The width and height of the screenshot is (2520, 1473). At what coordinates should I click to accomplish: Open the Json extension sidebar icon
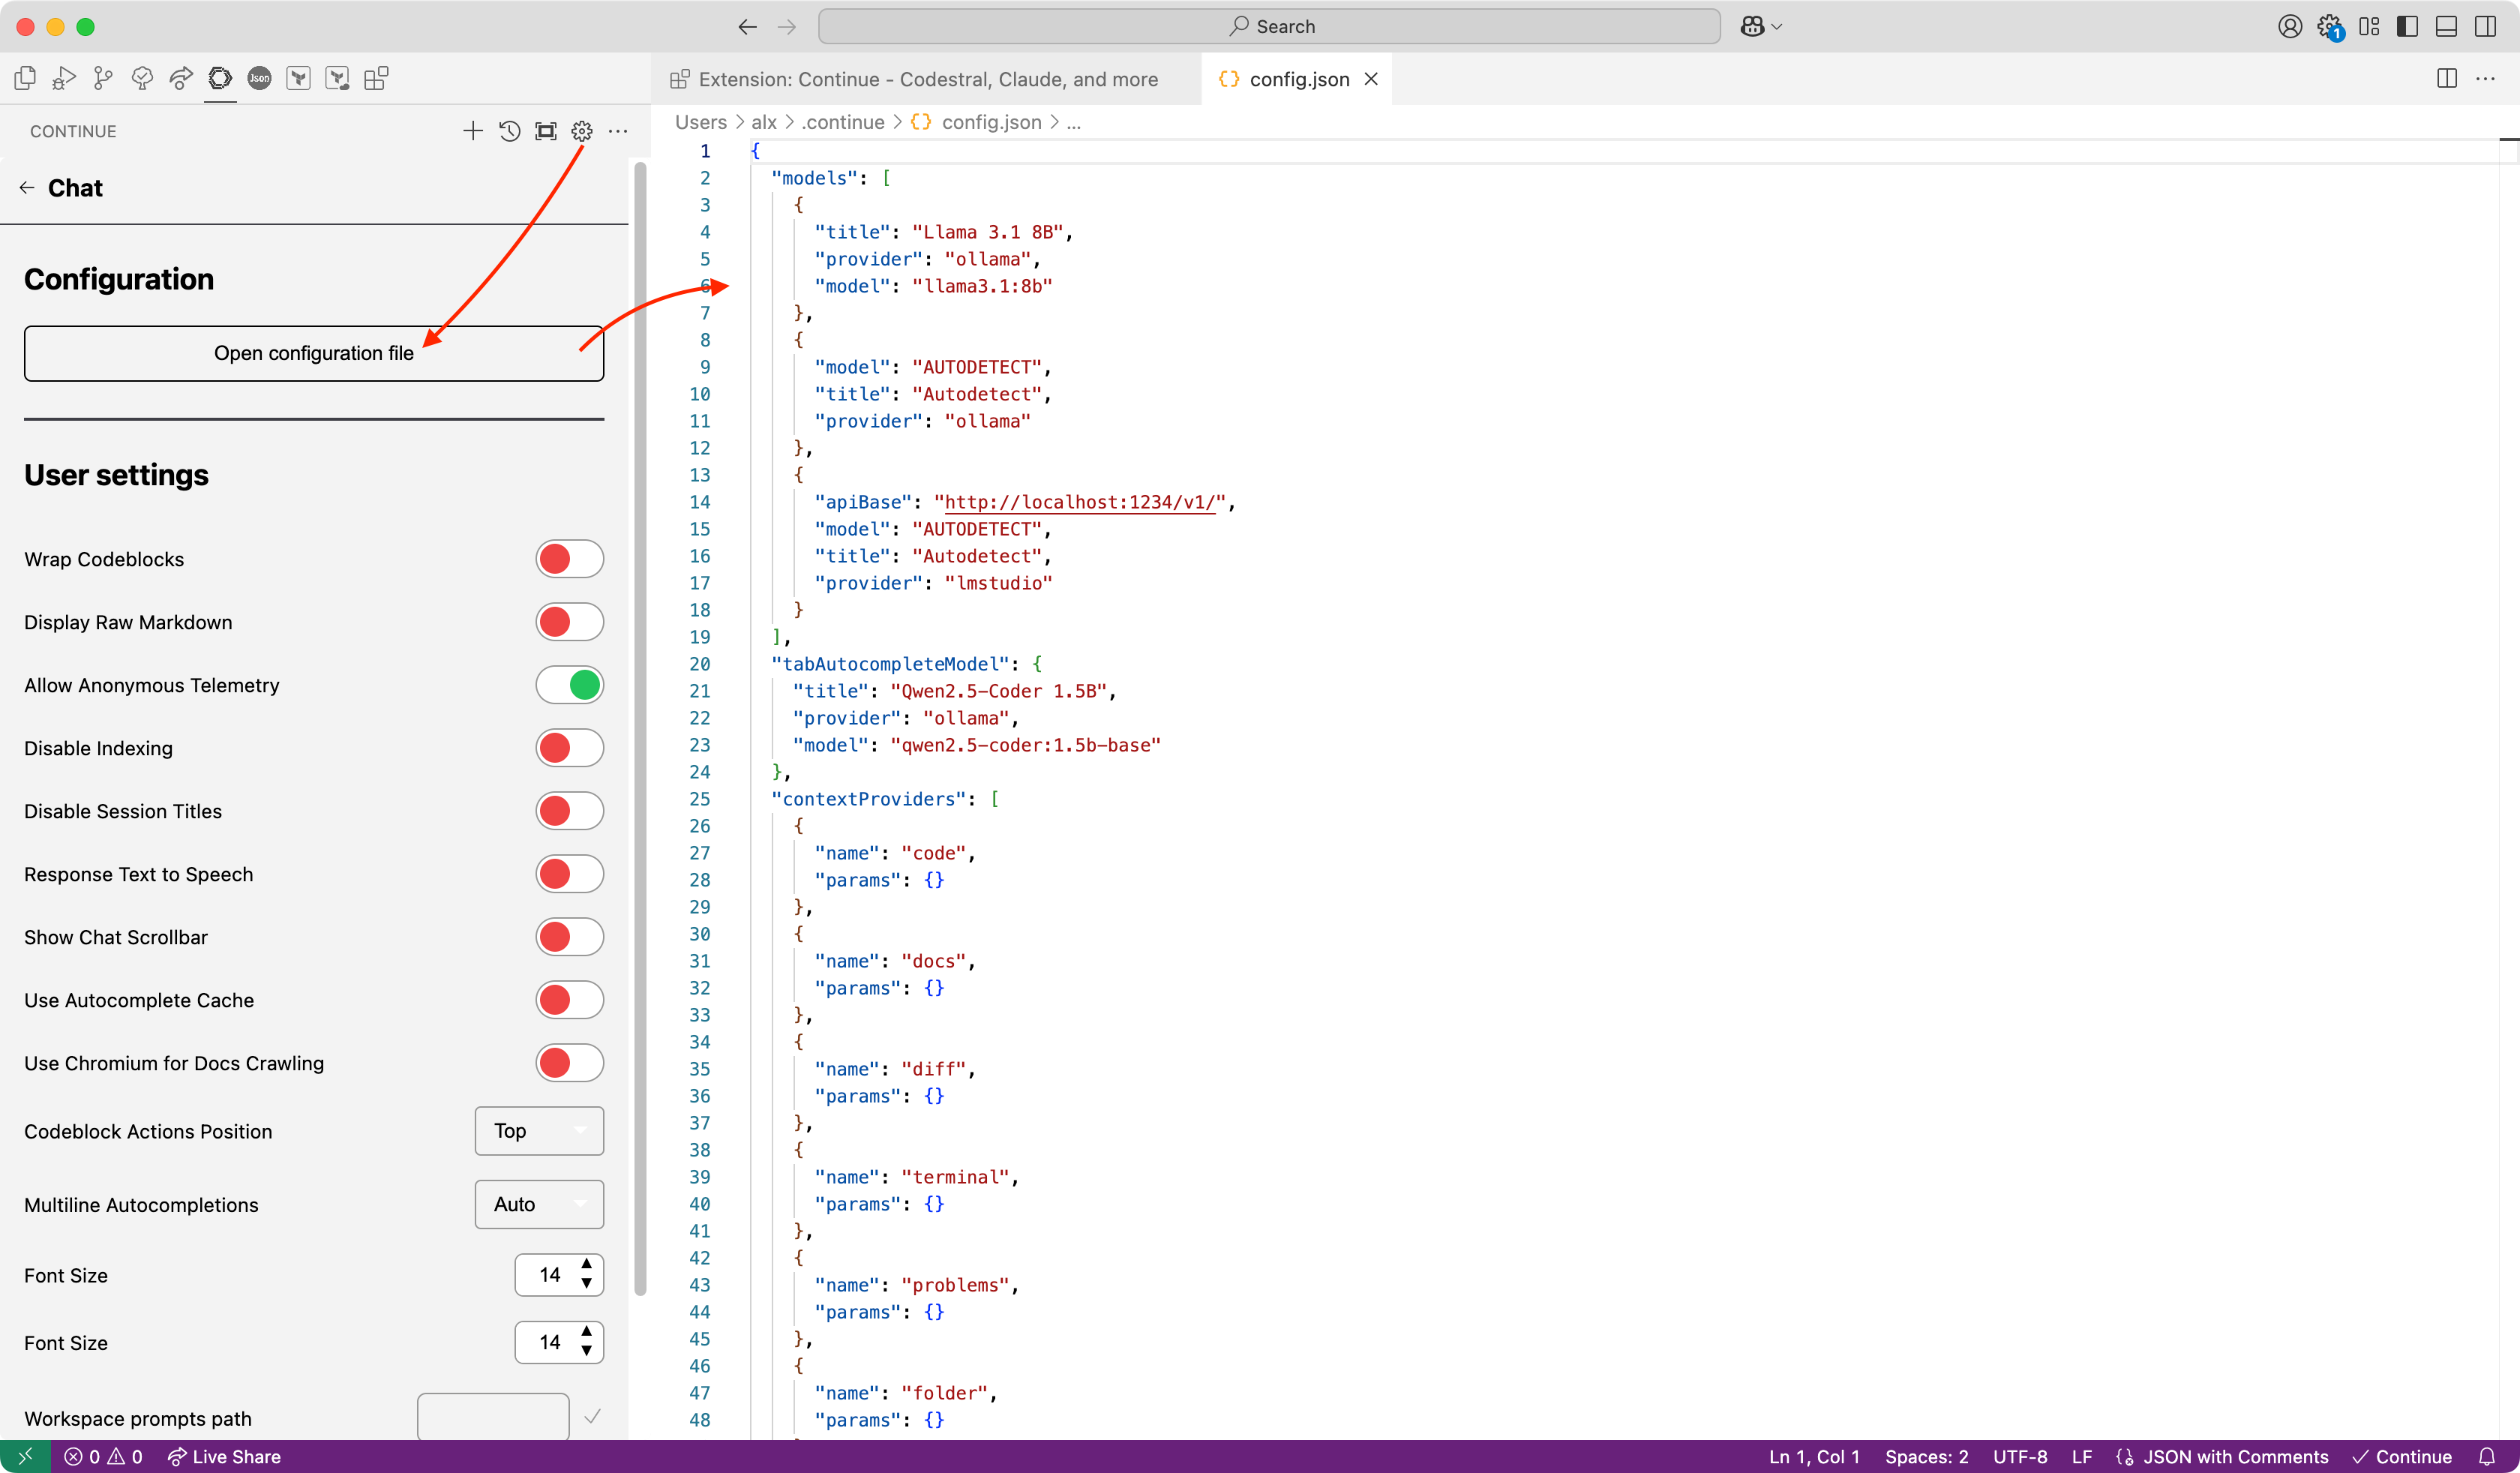coord(259,79)
